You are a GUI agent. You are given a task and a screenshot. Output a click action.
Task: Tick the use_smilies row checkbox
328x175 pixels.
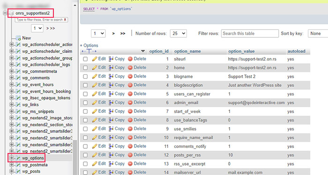tap(85, 129)
